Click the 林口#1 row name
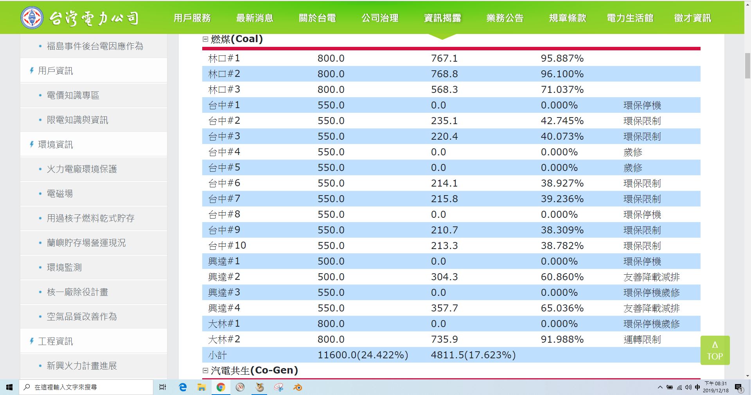Screen dimensions: 751x395 click(224, 58)
